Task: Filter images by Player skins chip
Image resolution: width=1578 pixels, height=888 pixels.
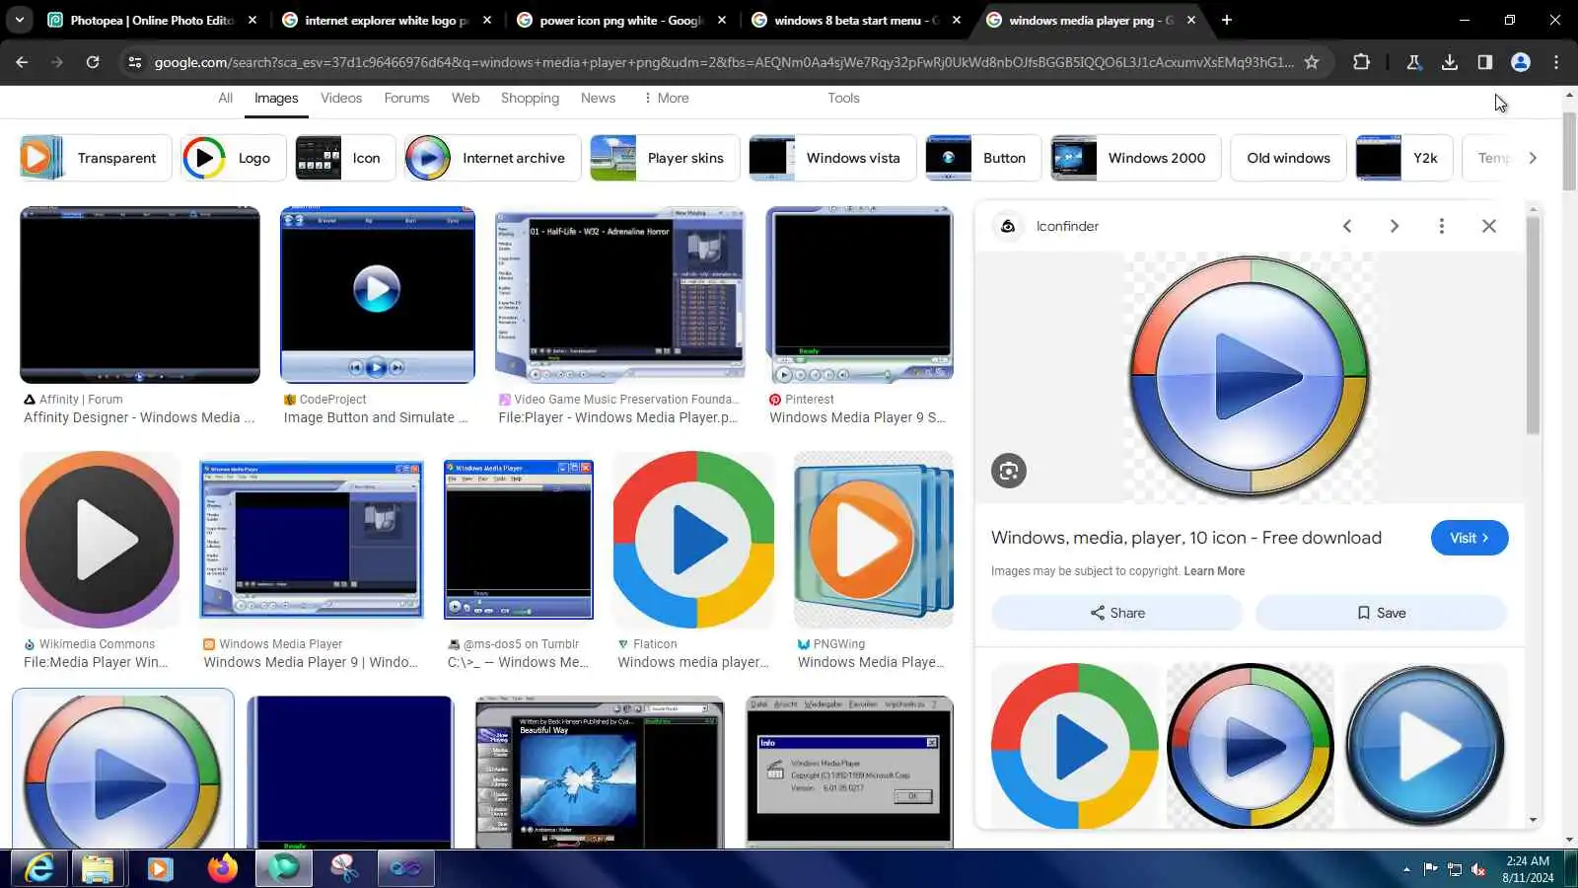Action: (665, 158)
